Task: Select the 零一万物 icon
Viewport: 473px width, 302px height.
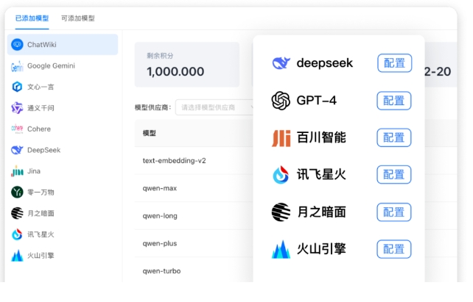Action: (17, 192)
